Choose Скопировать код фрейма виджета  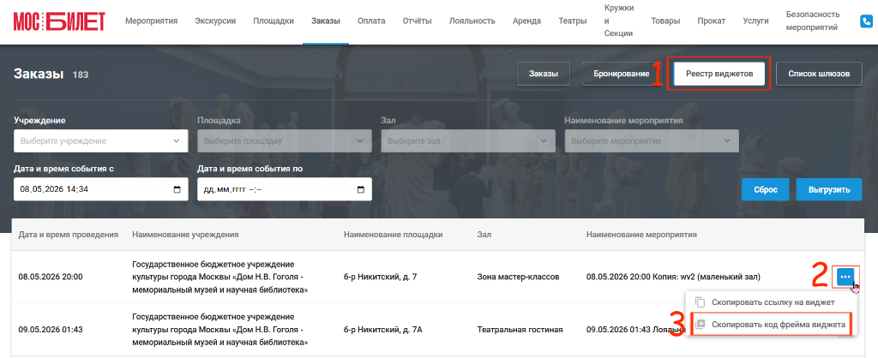click(779, 324)
